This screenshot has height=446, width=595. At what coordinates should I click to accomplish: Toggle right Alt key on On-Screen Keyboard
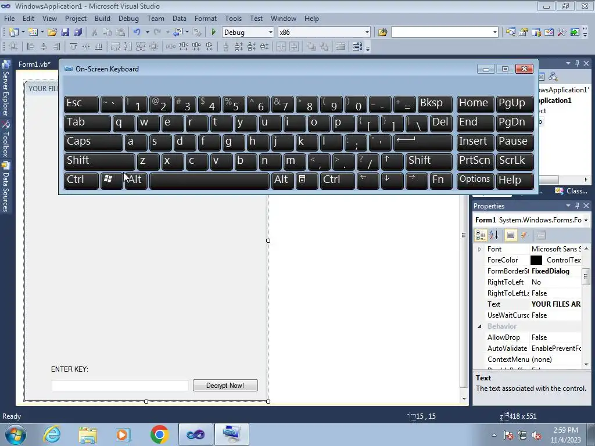point(282,180)
